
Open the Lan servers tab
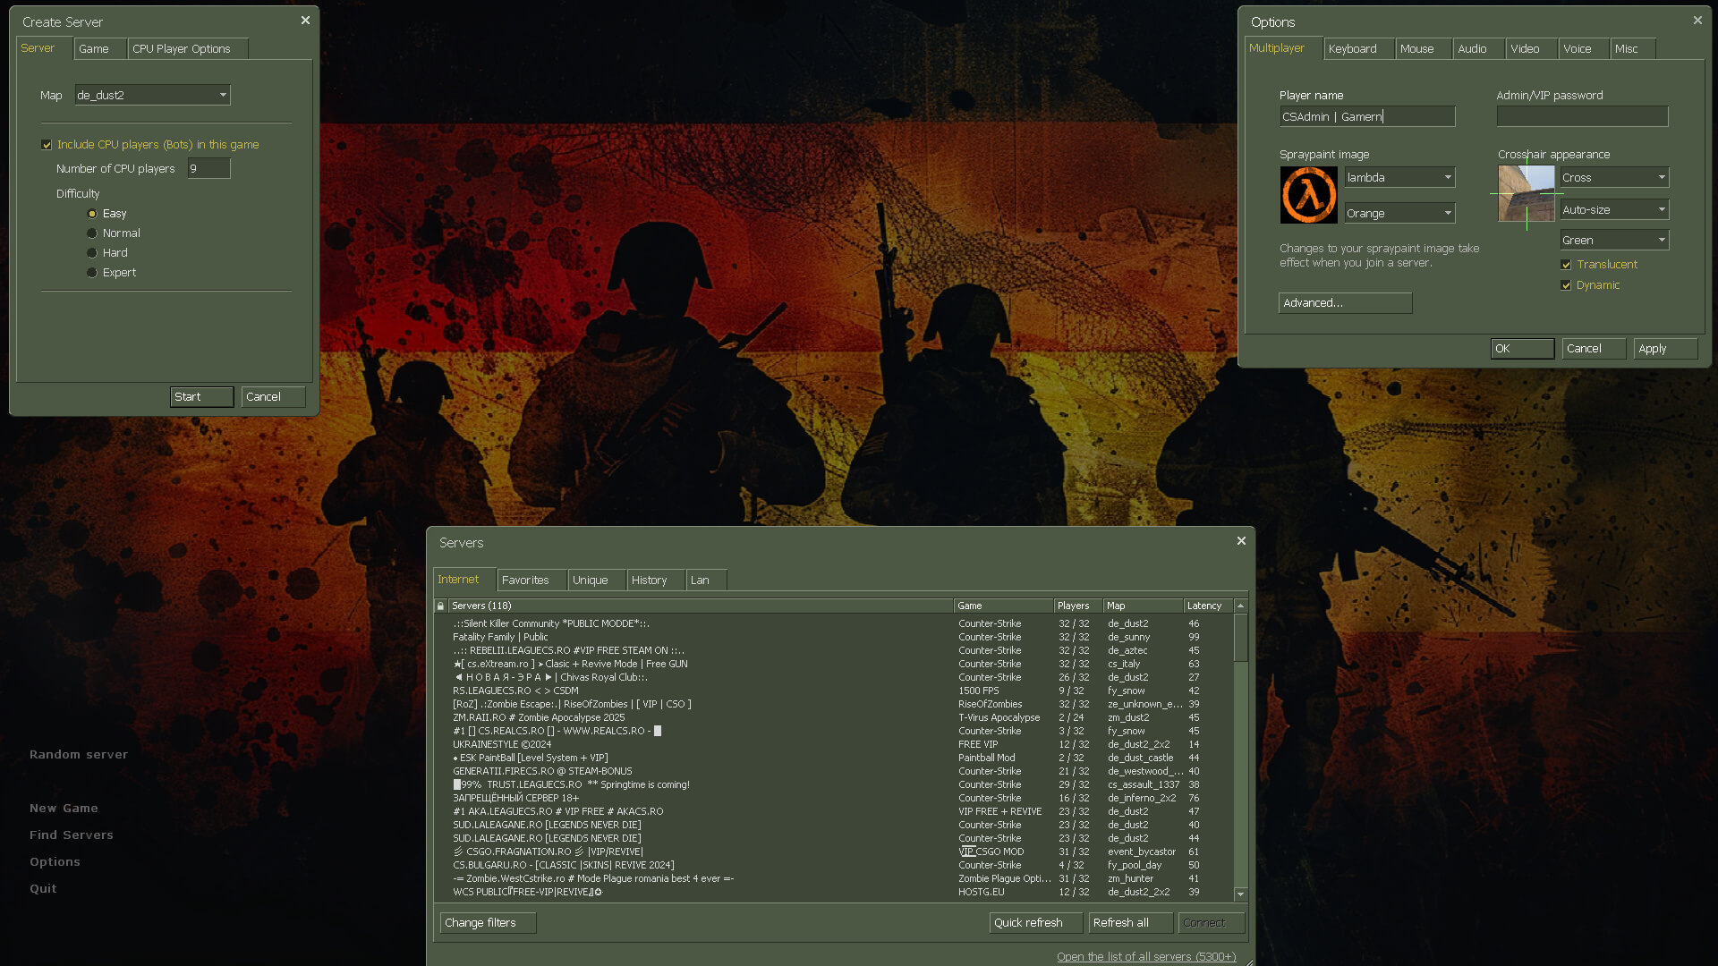(x=706, y=580)
